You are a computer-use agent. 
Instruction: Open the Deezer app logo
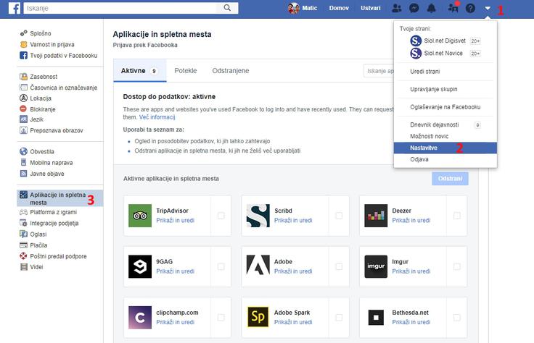376,216
